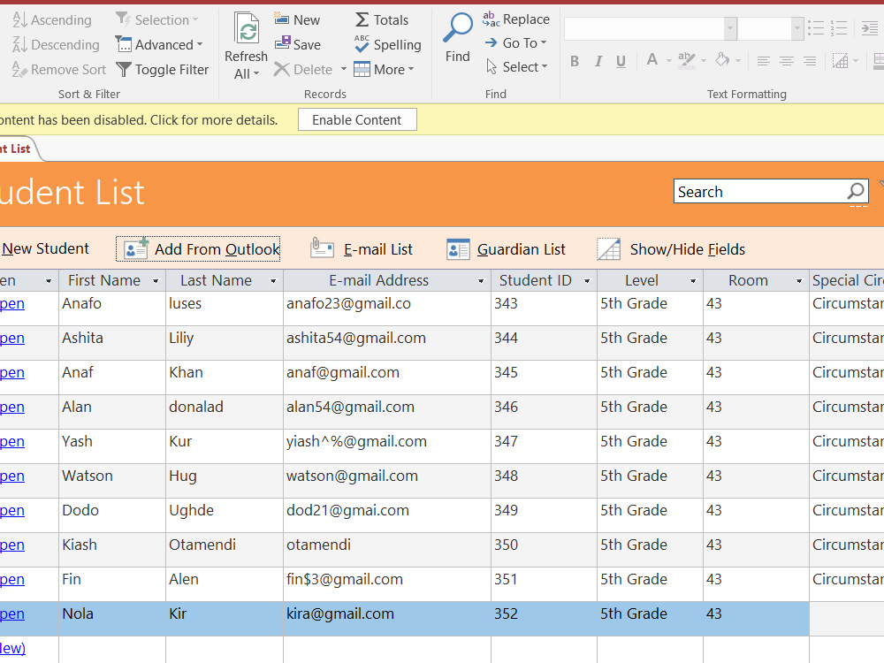Open the Go To dropdown
Screen dimensions: 884x663
pos(516,42)
